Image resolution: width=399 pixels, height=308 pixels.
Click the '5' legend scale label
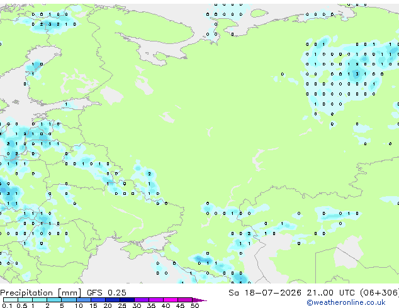62,305
